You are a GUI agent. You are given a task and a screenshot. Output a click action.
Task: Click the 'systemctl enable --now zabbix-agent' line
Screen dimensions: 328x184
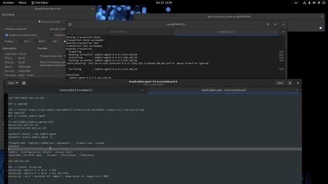click(x=32, y=134)
